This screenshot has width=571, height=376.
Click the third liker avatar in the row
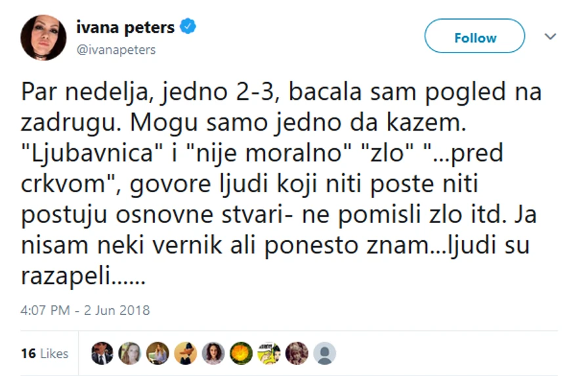click(x=158, y=353)
